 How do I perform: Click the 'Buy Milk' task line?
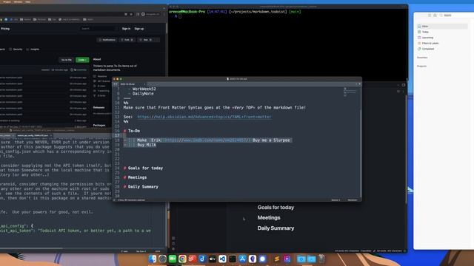pyautogui.click(x=147, y=145)
